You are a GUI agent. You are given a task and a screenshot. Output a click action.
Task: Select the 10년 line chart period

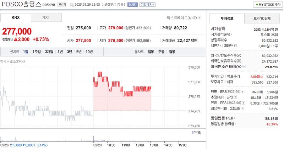[x=89, y=52]
